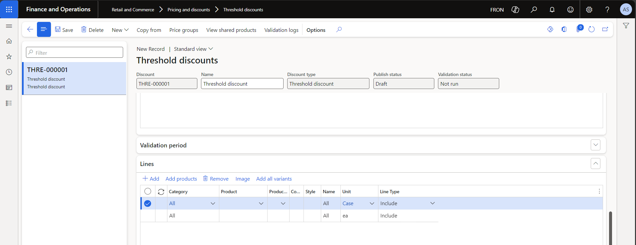The height and width of the screenshot is (245, 636).
Task: Open Recent items clock icon
Action: click(9, 72)
